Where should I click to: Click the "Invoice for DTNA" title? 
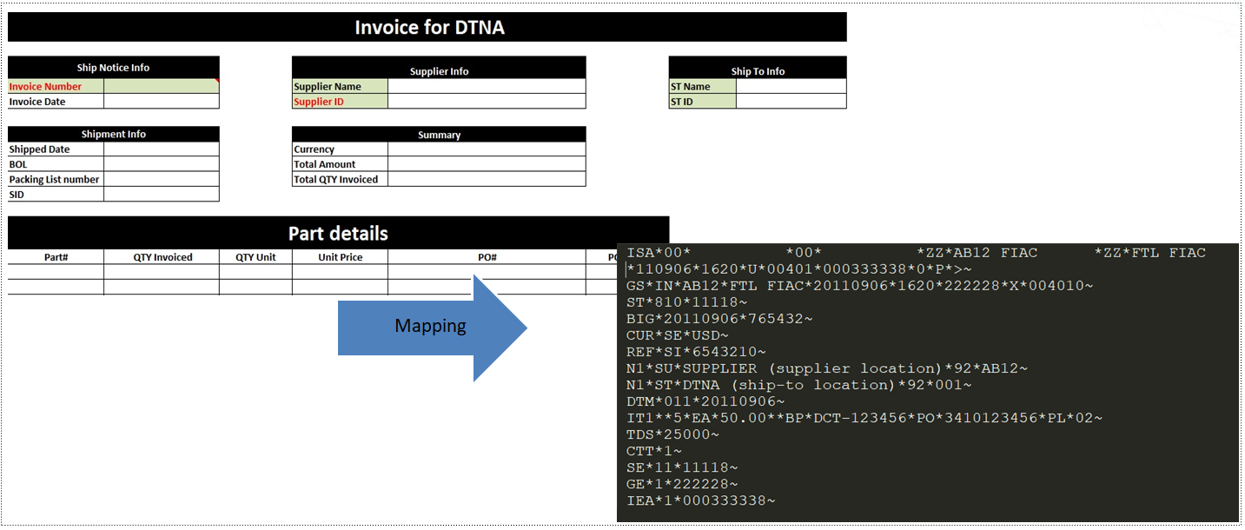pyautogui.click(x=429, y=27)
